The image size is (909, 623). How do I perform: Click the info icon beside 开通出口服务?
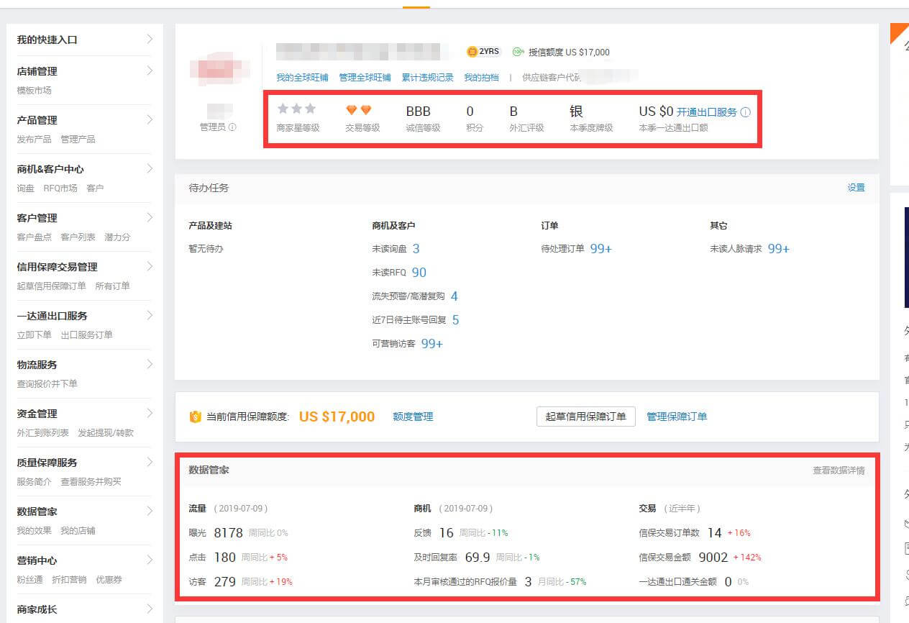pyautogui.click(x=745, y=112)
